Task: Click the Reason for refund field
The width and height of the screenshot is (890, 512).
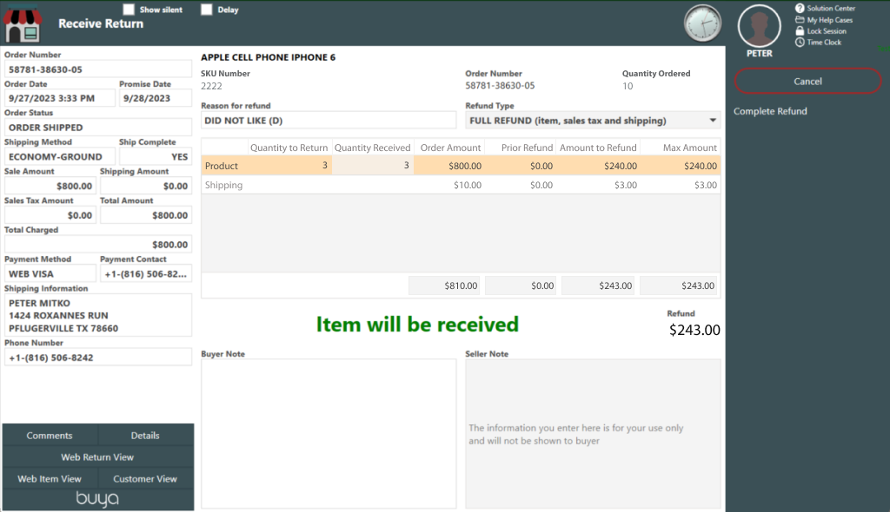Action: 328,121
